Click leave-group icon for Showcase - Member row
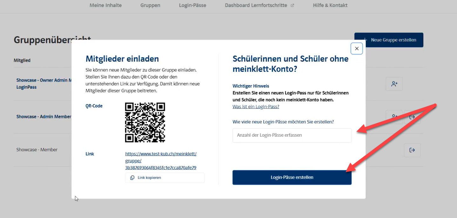The height and width of the screenshot is (218, 457). click(412, 150)
